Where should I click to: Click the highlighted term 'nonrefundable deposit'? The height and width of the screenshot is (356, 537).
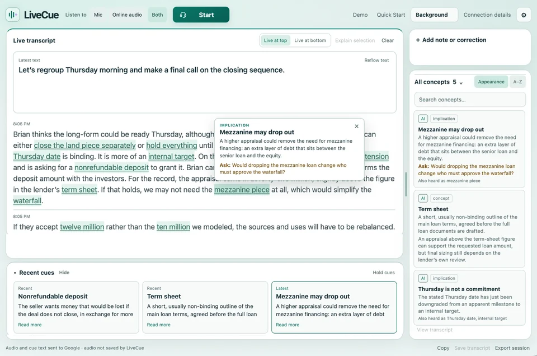click(x=112, y=167)
